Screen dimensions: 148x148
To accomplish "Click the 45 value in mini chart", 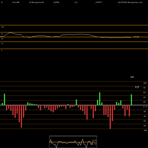I will [x=95, y=140].
